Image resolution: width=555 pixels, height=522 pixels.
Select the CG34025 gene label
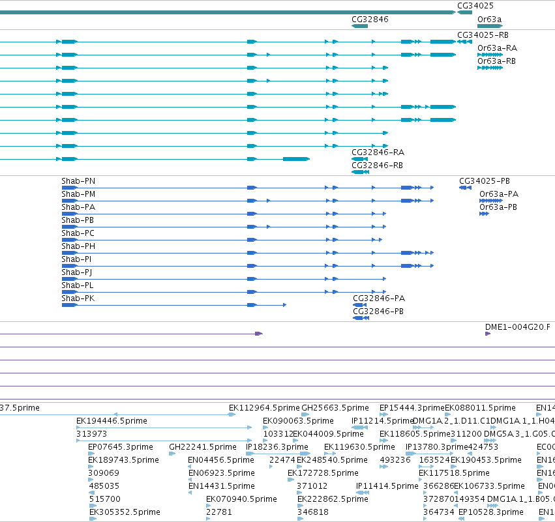(x=475, y=6)
